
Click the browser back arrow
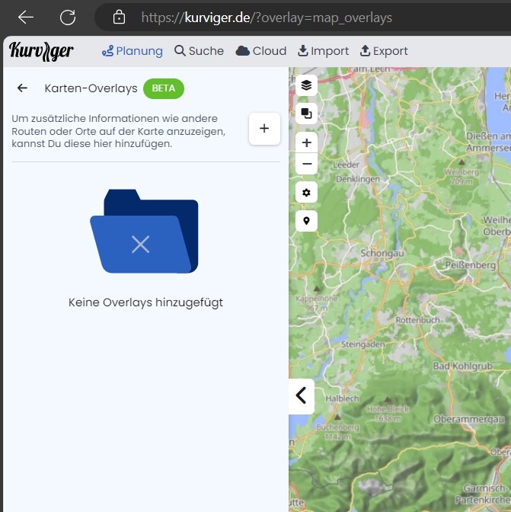tap(26, 17)
